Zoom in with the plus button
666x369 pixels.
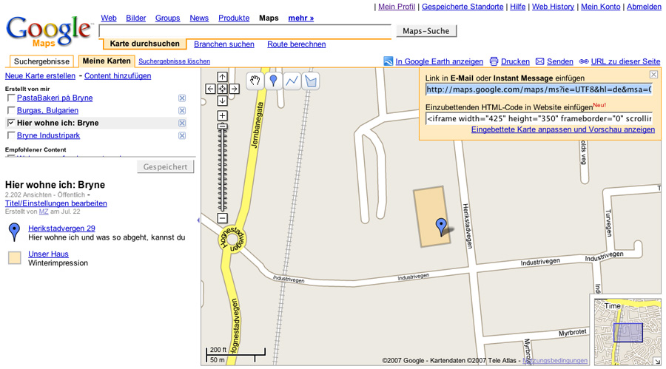click(x=222, y=115)
